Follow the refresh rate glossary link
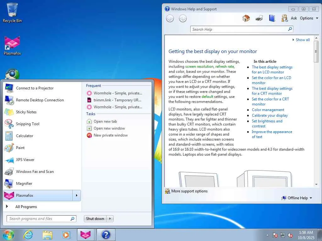This screenshot has width=322, height=241. coord(225,67)
